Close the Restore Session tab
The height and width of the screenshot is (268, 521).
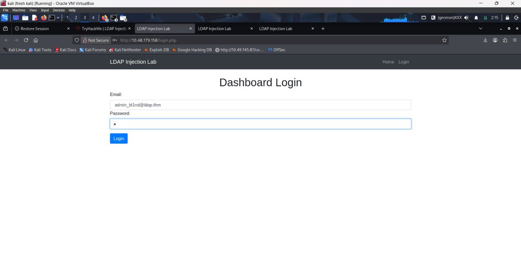[x=68, y=29]
